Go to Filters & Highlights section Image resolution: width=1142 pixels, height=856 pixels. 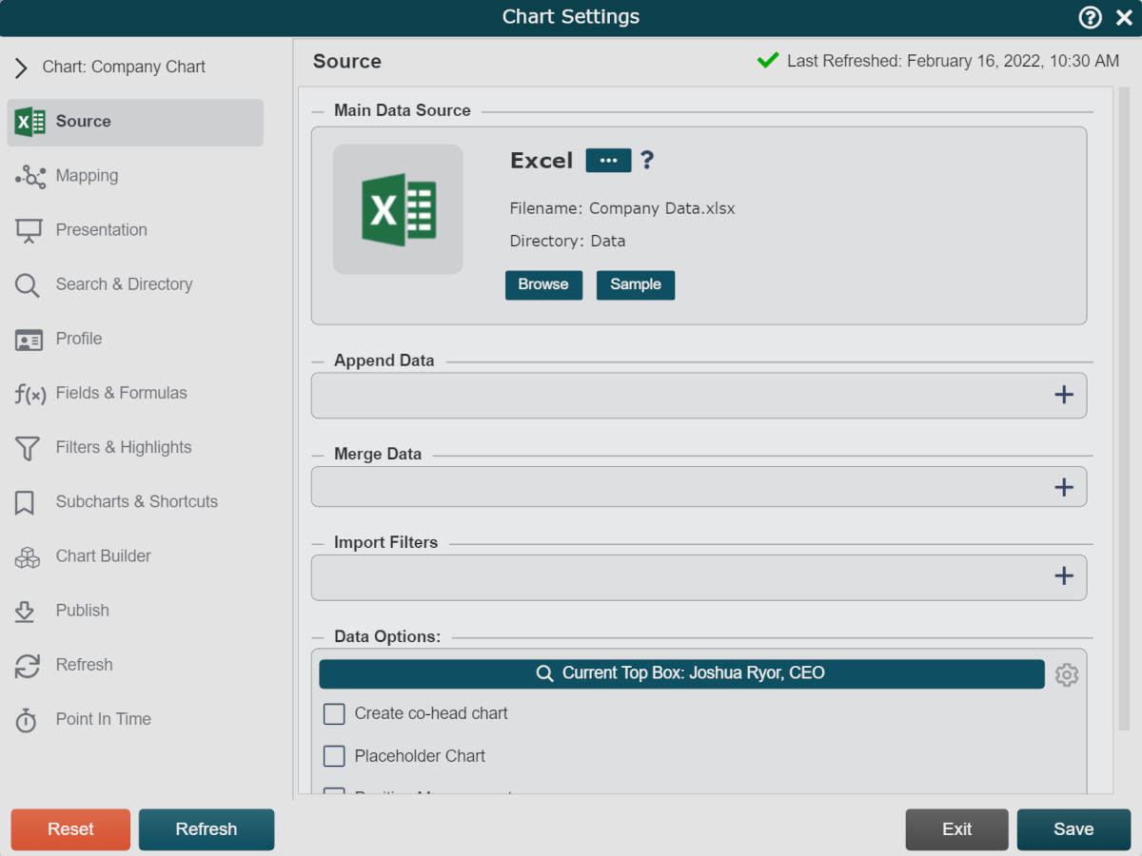tap(124, 447)
